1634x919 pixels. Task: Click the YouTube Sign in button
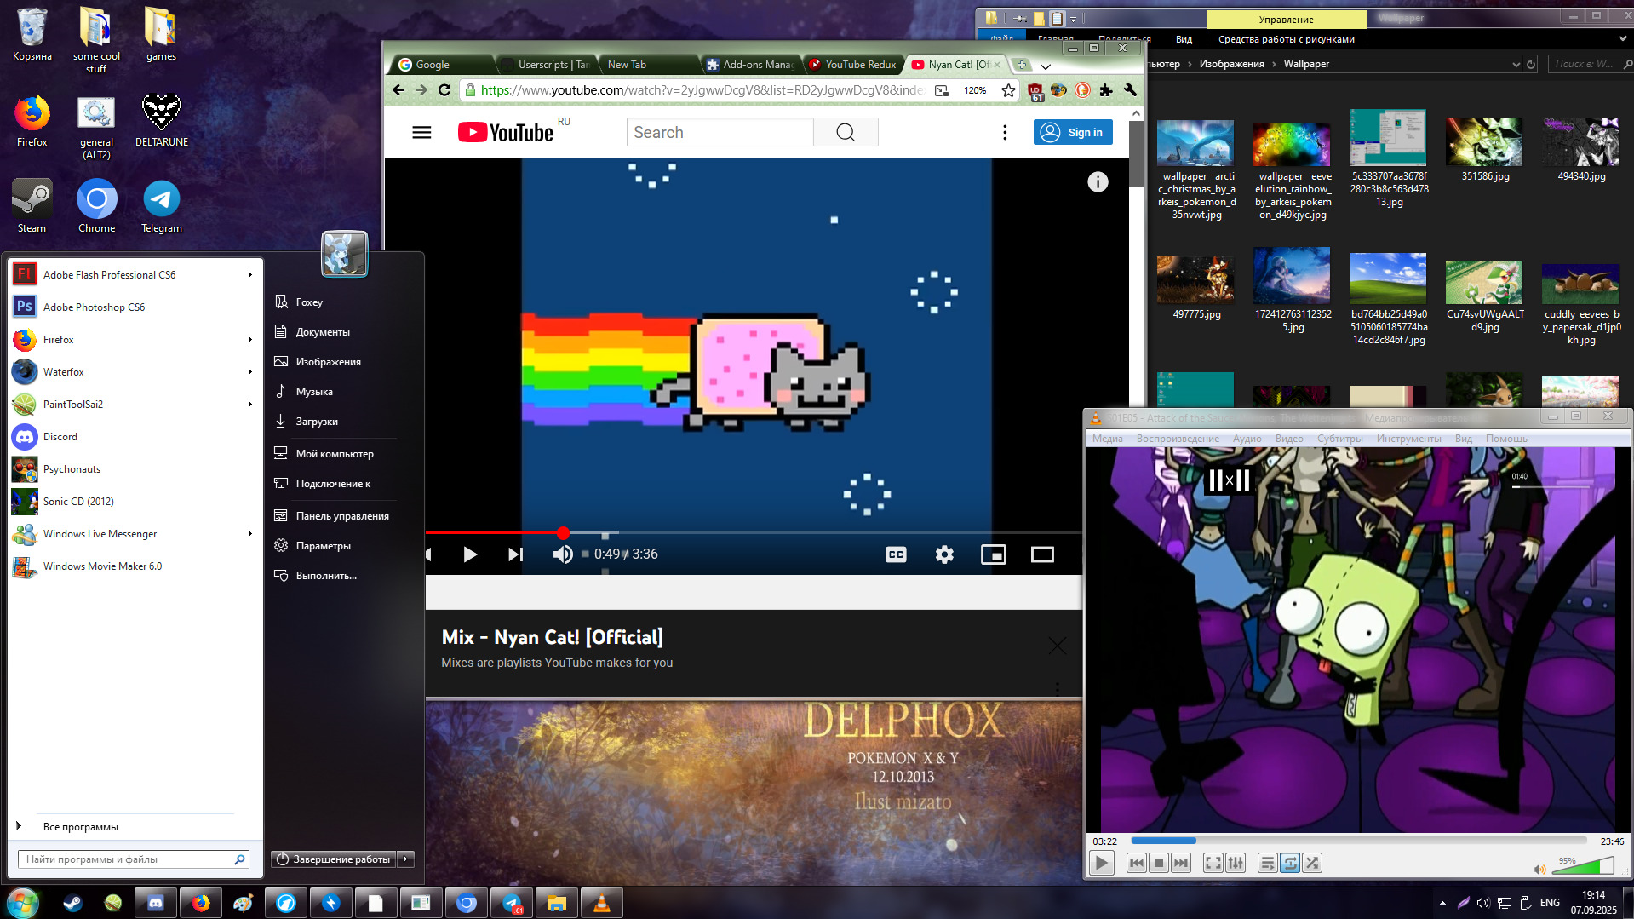point(1073,133)
